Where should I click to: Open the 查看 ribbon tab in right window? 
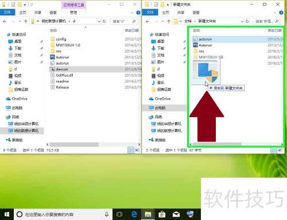coord(196,13)
